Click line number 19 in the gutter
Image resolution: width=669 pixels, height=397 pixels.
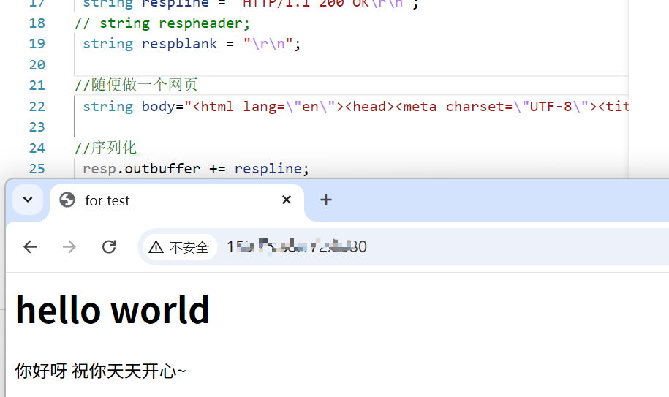37,44
